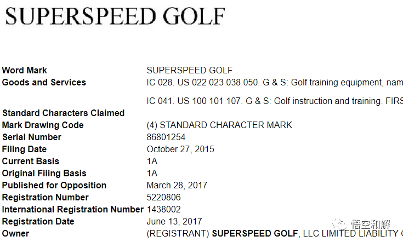This screenshot has width=403, height=242.
Task: Select the (4) STANDARD CHARACTER MARK text
Action: (x=219, y=125)
